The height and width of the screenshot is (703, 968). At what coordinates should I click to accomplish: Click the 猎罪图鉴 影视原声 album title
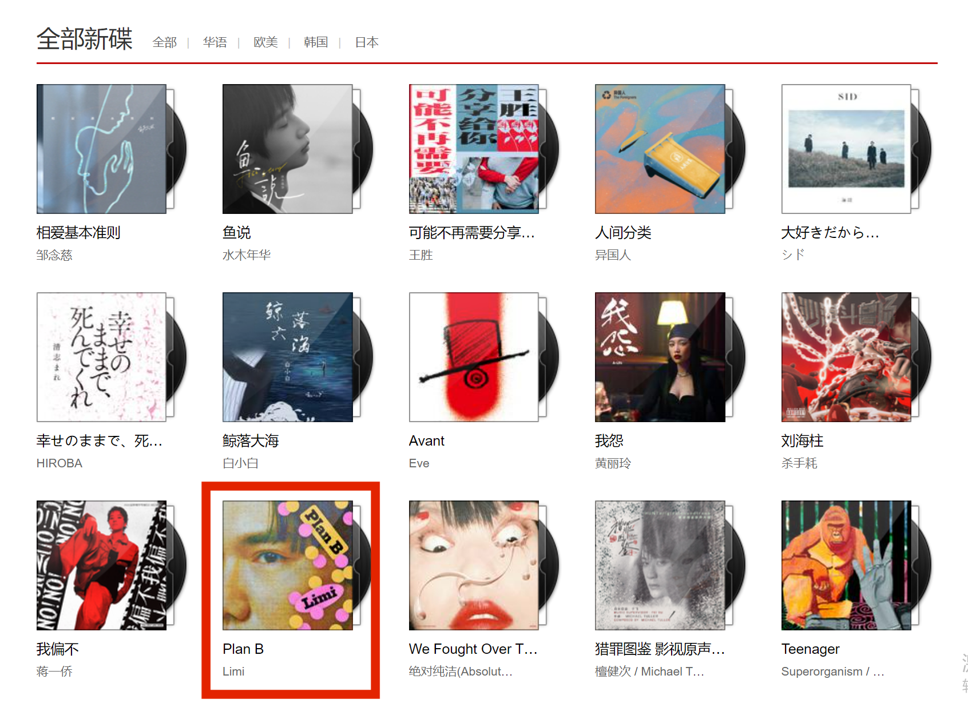660,649
